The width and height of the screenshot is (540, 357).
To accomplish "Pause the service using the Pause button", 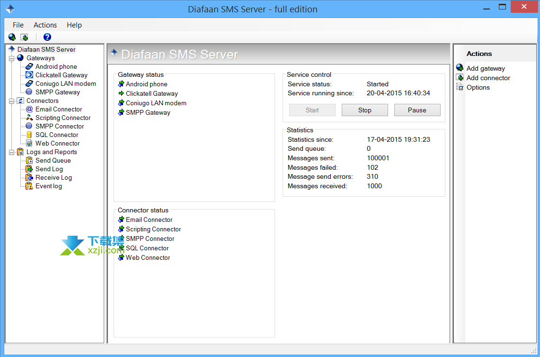I will 417,110.
